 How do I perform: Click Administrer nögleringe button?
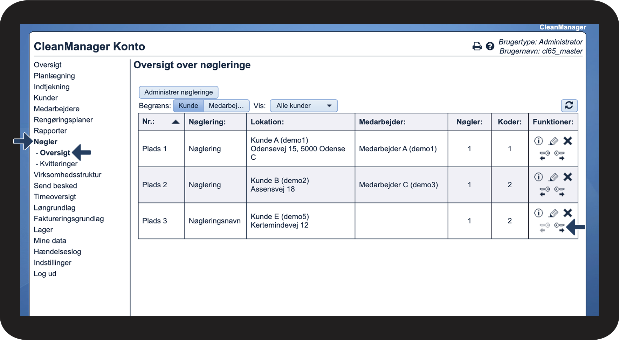point(178,92)
